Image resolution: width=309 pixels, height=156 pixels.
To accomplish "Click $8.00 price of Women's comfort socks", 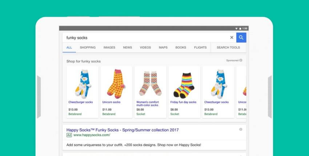I will (140, 109).
